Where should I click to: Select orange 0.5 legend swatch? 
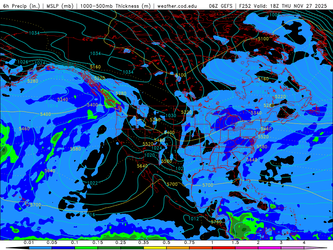[178, 248]
